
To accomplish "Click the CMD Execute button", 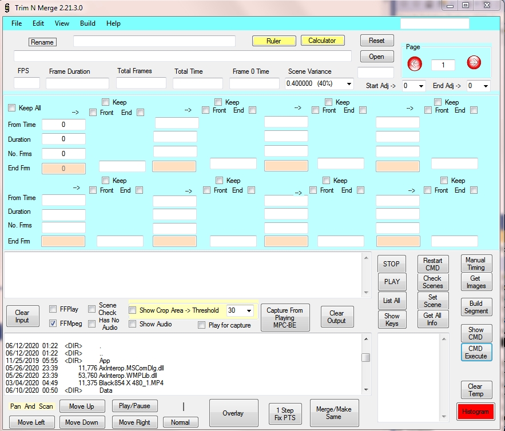I will point(476,352).
